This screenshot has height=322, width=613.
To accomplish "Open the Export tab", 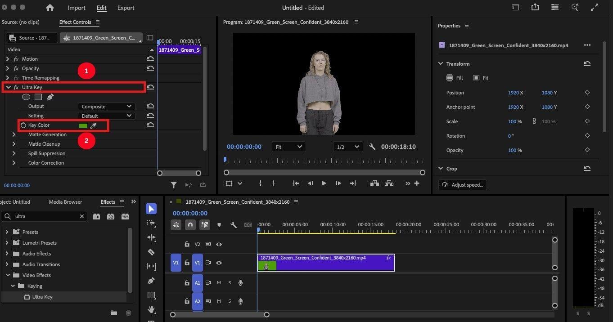I will pyautogui.click(x=126, y=8).
